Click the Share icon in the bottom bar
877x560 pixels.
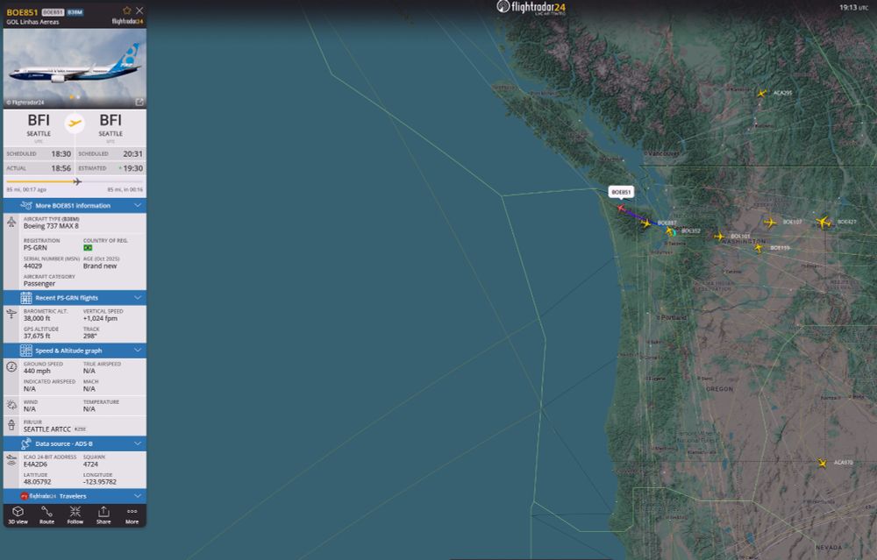[103, 514]
